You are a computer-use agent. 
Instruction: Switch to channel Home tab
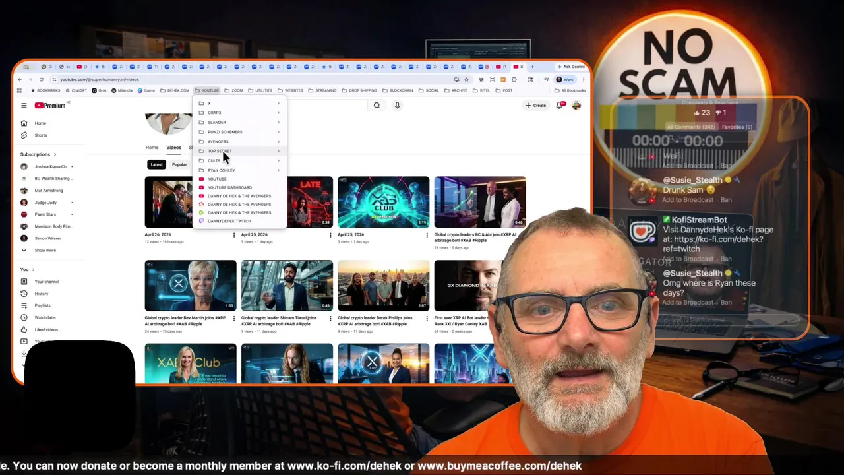[152, 148]
